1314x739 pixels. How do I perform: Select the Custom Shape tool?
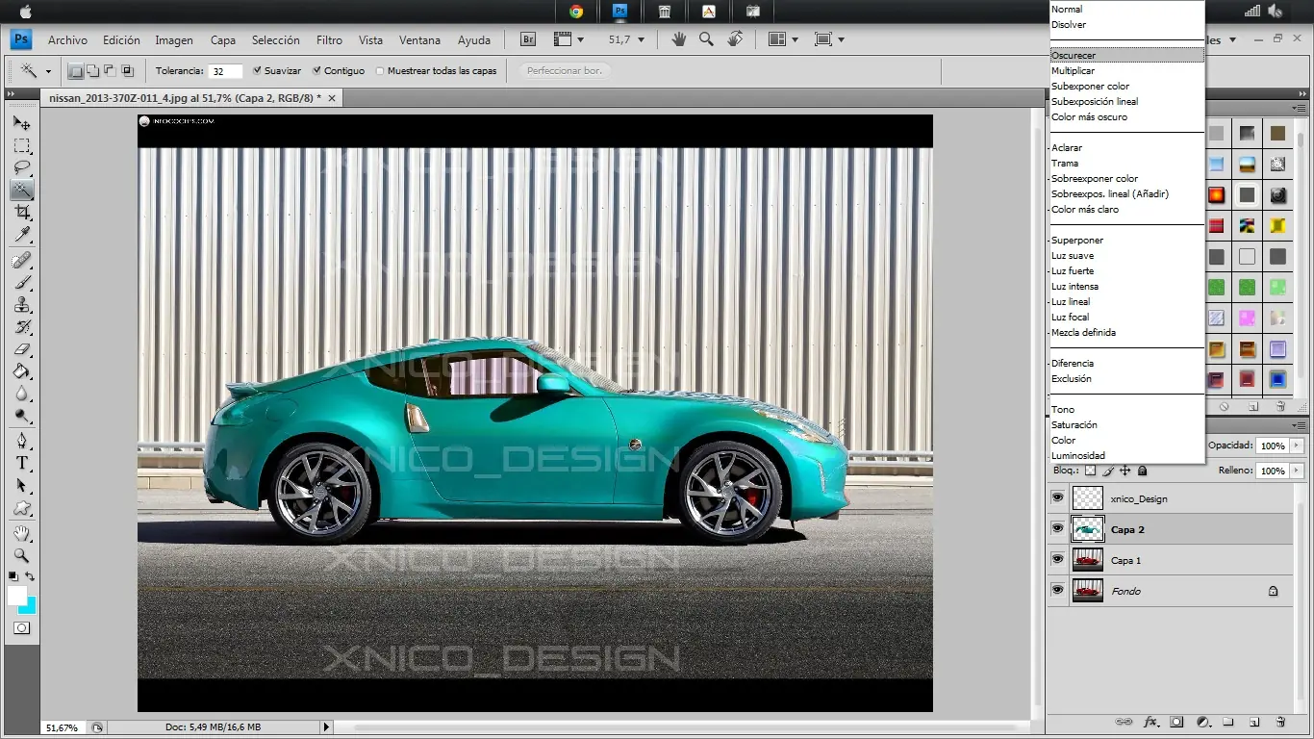click(21, 508)
